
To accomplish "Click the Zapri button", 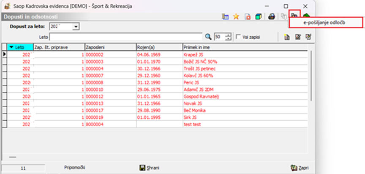I will [x=300, y=168].
